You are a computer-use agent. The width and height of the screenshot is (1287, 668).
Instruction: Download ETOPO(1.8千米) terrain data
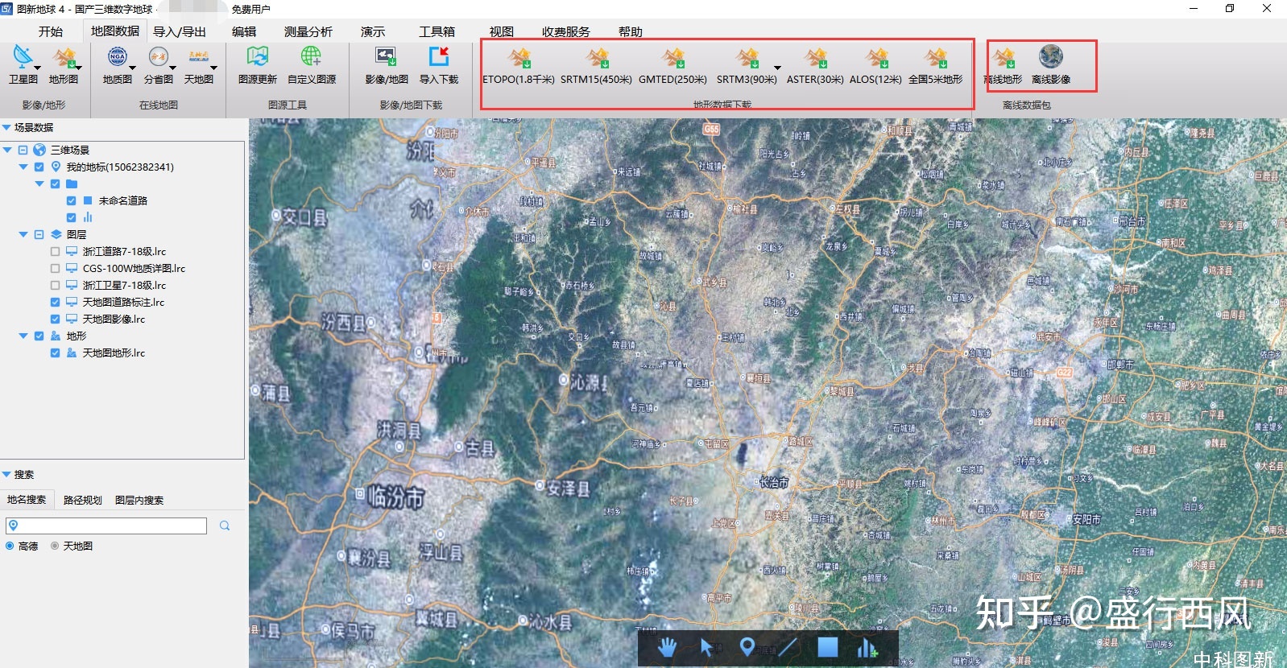[x=519, y=66]
